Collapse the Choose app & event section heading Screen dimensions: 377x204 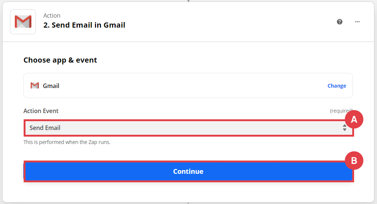(60, 60)
